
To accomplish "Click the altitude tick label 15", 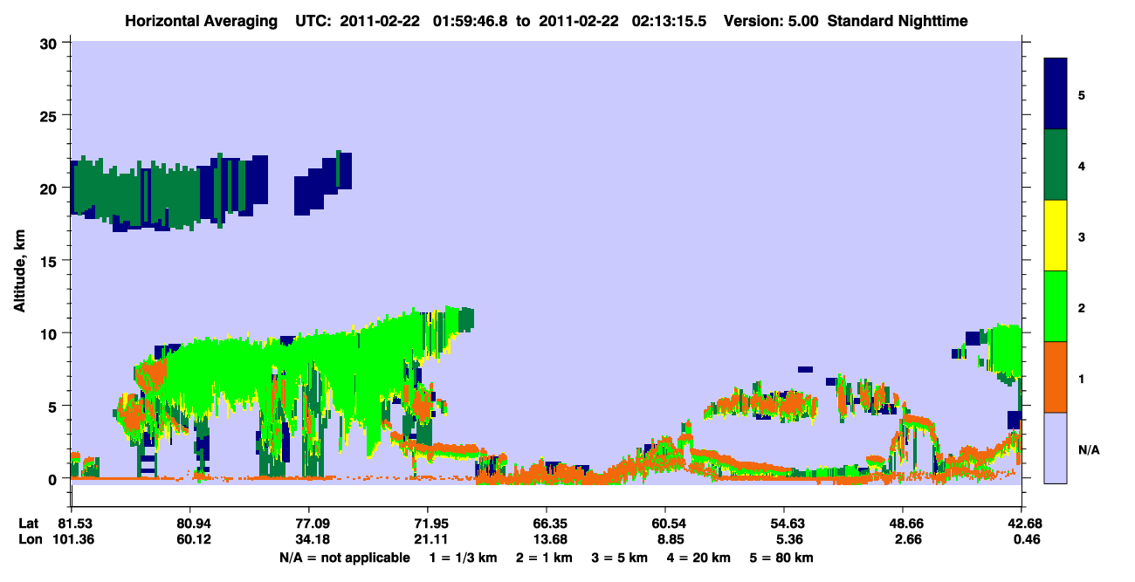I will 50,261.
